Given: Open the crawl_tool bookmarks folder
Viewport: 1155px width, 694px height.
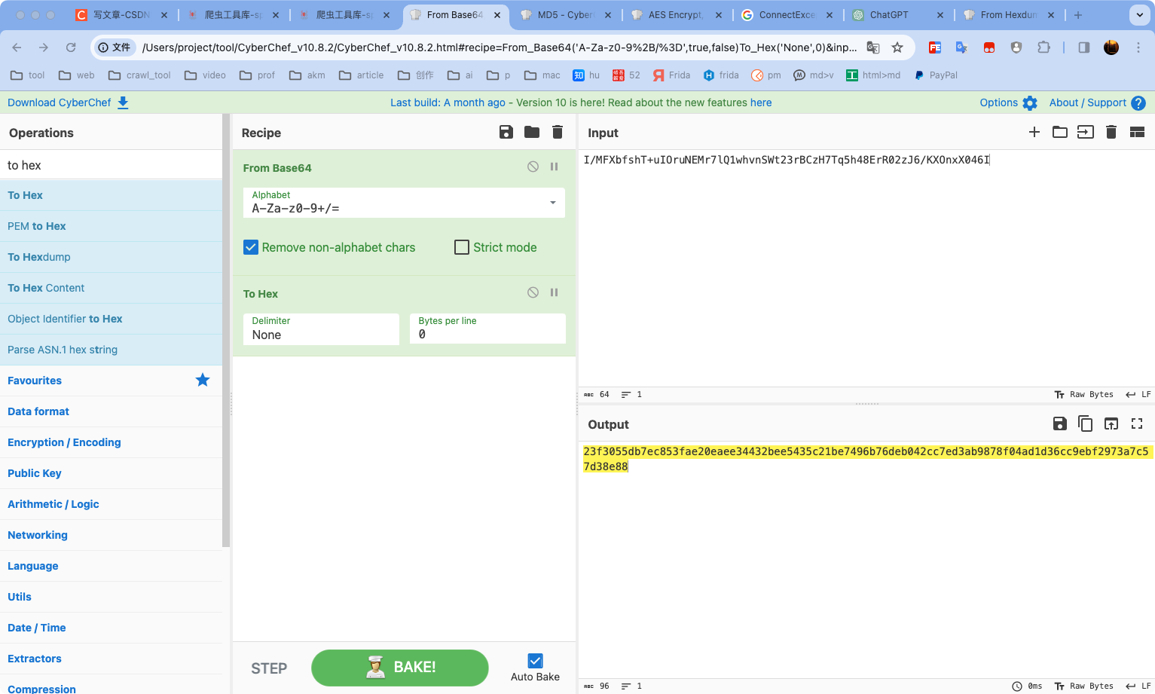Looking at the screenshot, I should click(139, 75).
